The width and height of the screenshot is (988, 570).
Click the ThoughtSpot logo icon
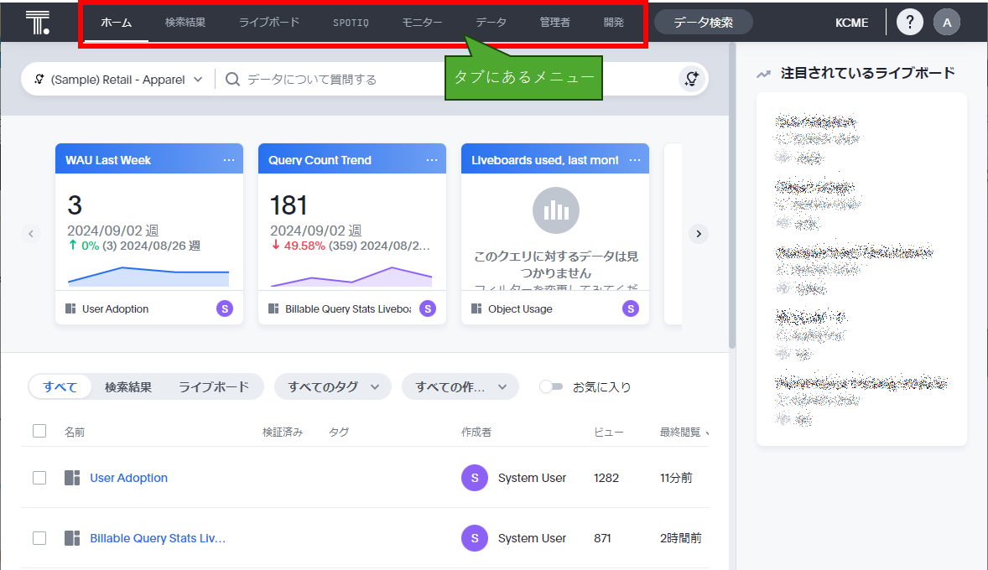tap(38, 22)
